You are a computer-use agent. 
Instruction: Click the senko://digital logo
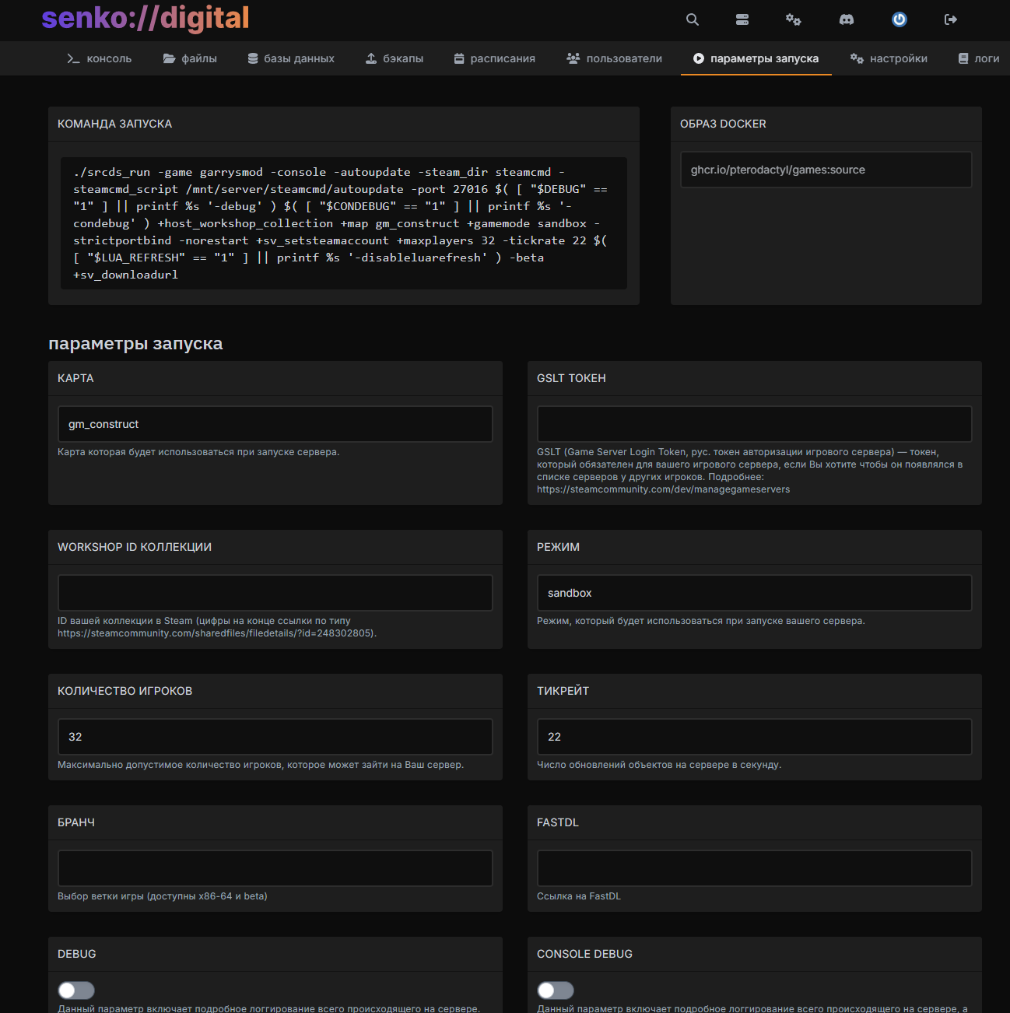pyautogui.click(x=146, y=18)
